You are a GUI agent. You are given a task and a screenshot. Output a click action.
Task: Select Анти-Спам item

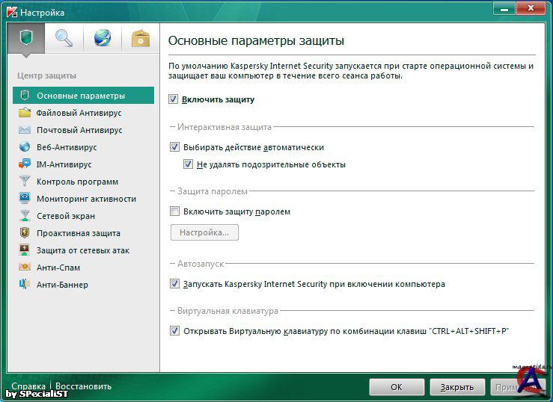tap(84, 268)
